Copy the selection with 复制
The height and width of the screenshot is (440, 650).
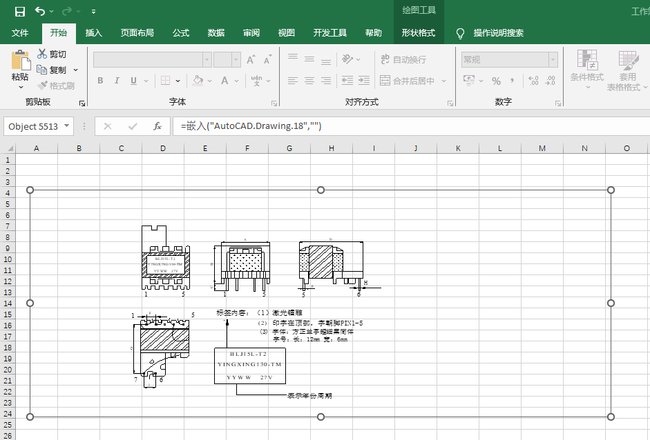pyautogui.click(x=52, y=70)
